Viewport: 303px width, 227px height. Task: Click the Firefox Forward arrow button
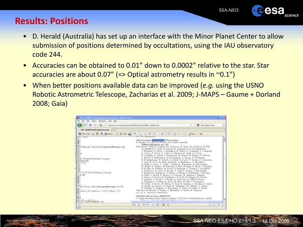[84, 125]
